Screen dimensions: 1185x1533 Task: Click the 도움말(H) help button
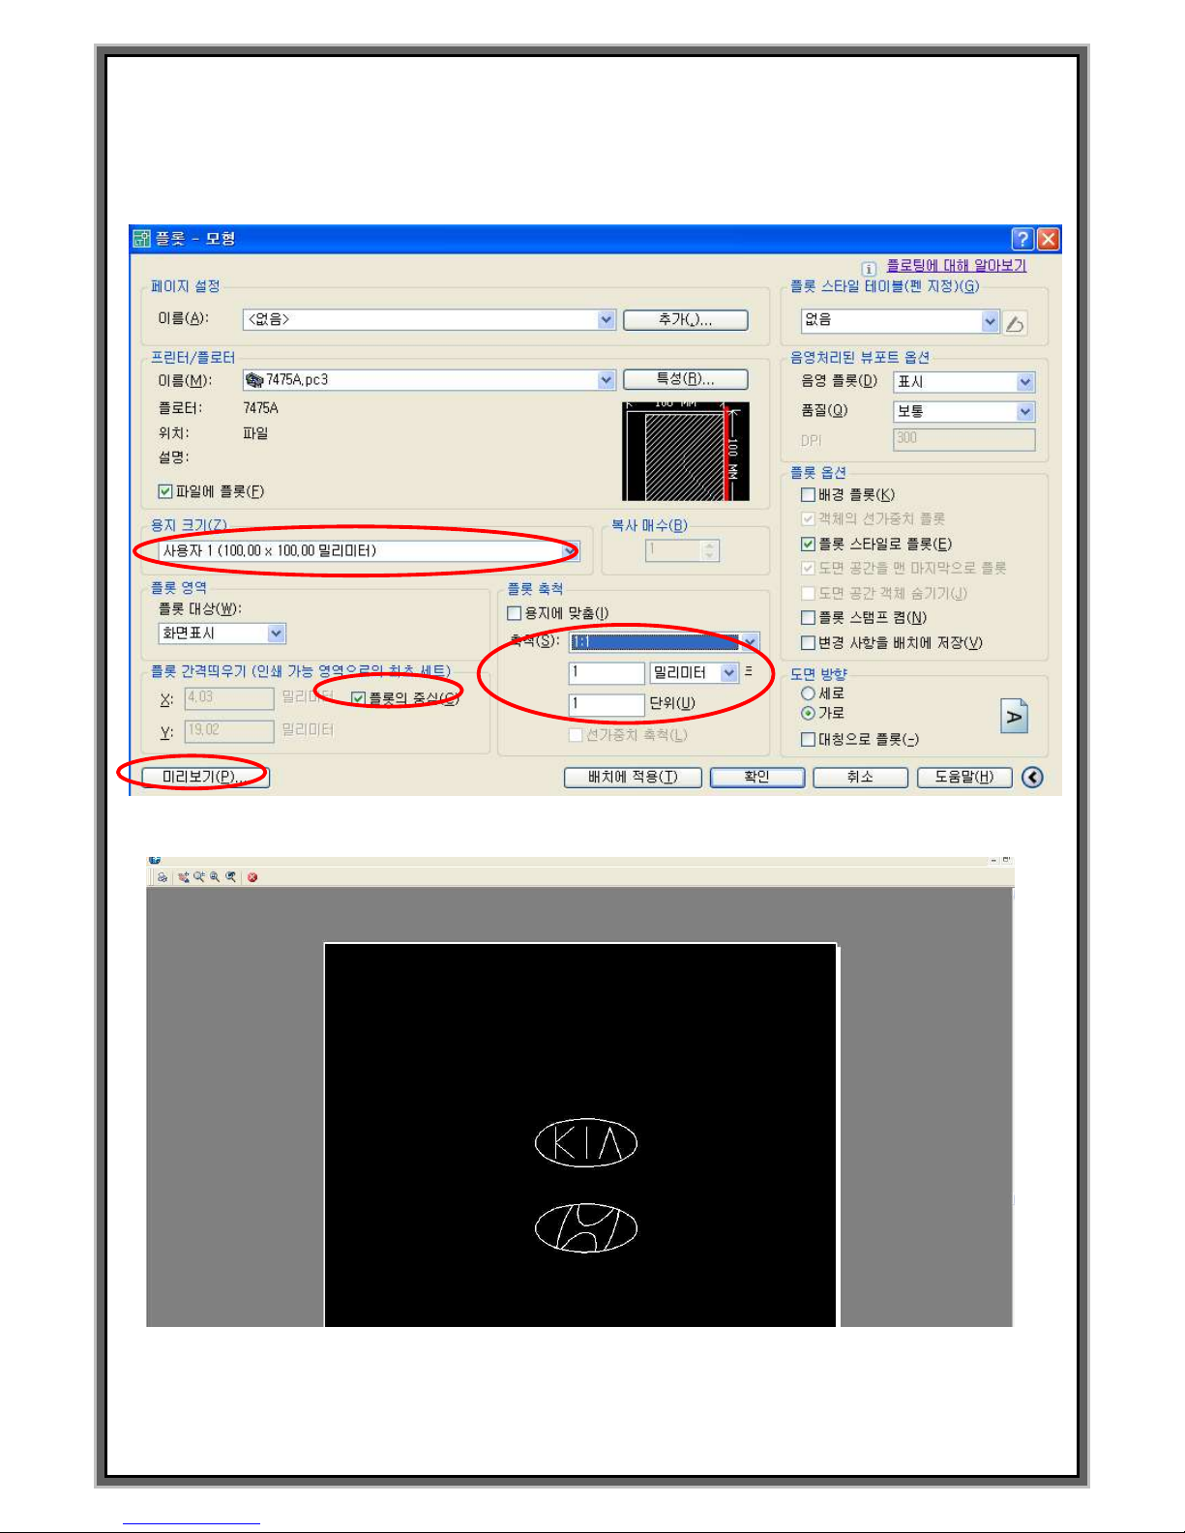(x=964, y=778)
